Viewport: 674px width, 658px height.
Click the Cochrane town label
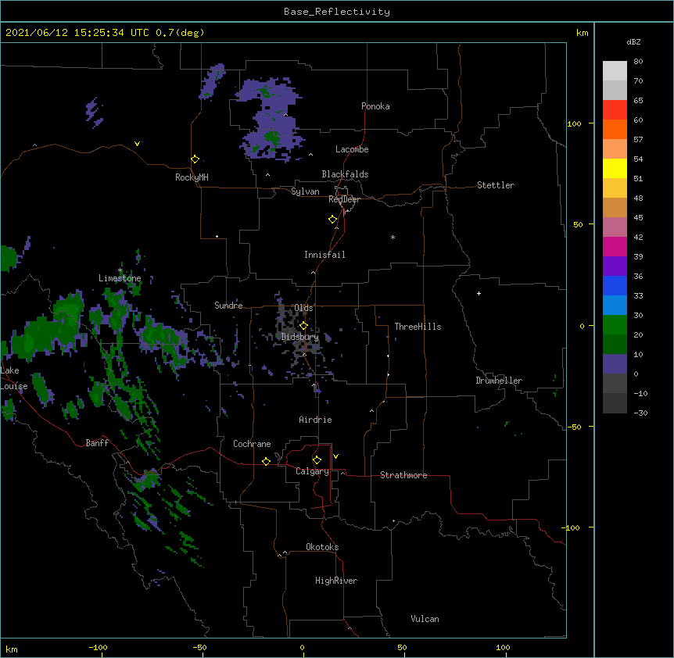[x=252, y=444]
